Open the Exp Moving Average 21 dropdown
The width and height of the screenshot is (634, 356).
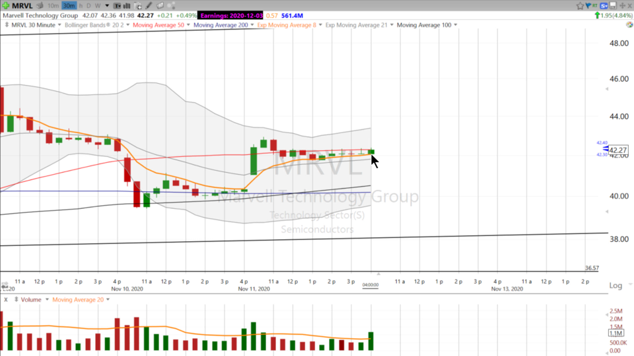click(x=392, y=25)
